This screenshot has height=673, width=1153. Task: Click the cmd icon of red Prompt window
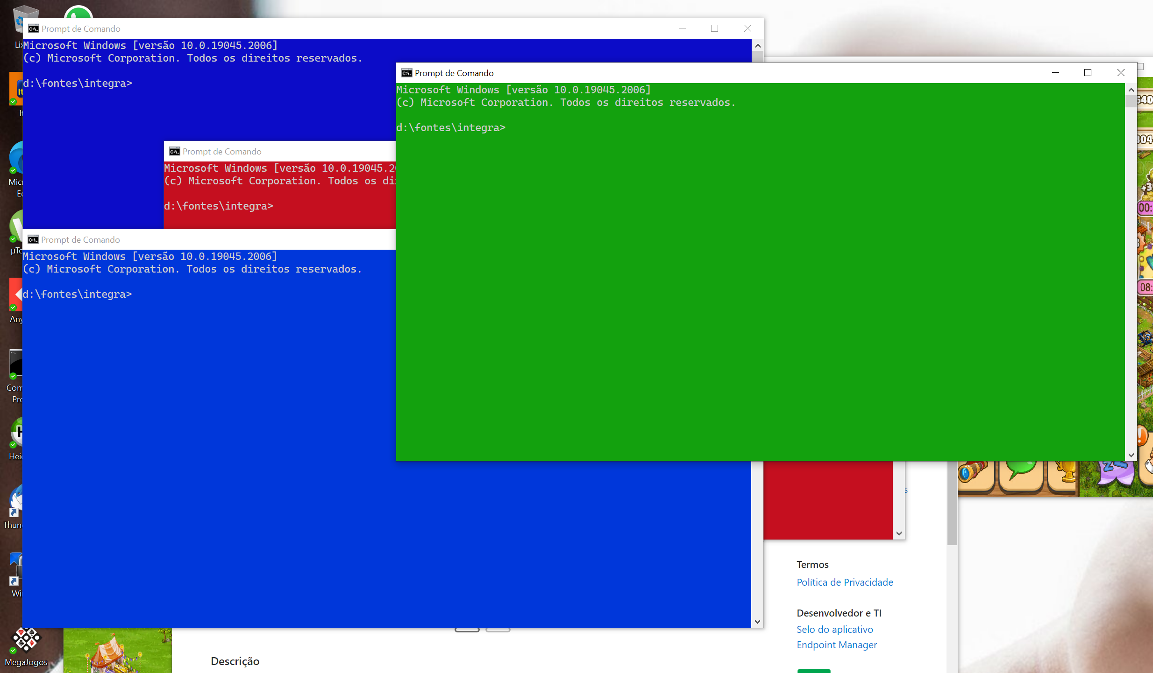174,151
